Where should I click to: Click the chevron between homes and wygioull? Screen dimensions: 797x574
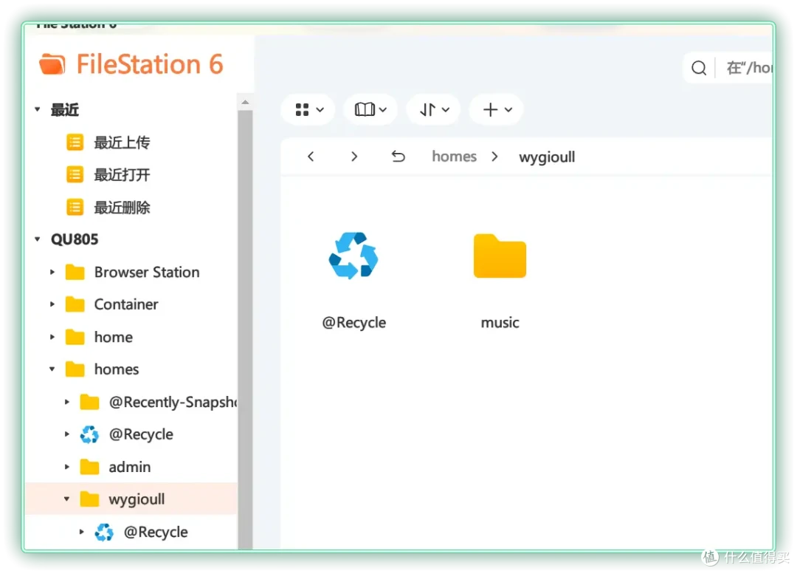(x=494, y=156)
